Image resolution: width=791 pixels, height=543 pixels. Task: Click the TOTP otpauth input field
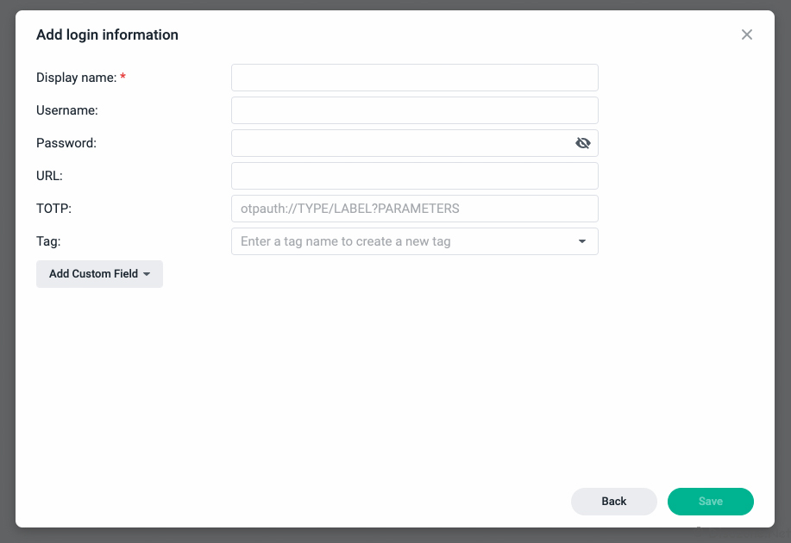[x=415, y=209]
